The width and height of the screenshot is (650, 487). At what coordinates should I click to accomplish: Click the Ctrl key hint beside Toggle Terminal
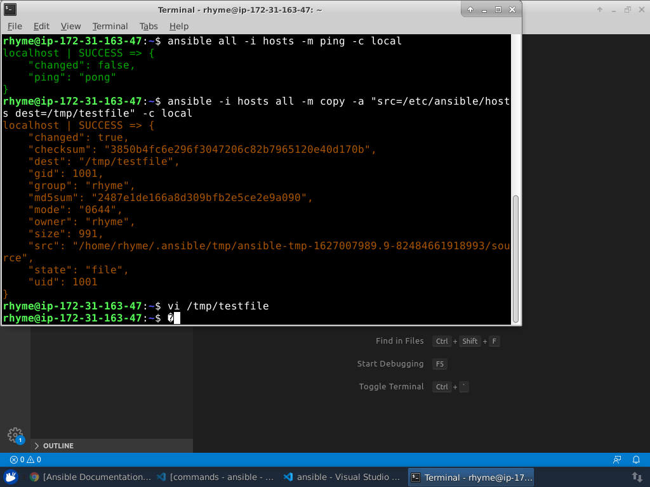tap(442, 387)
